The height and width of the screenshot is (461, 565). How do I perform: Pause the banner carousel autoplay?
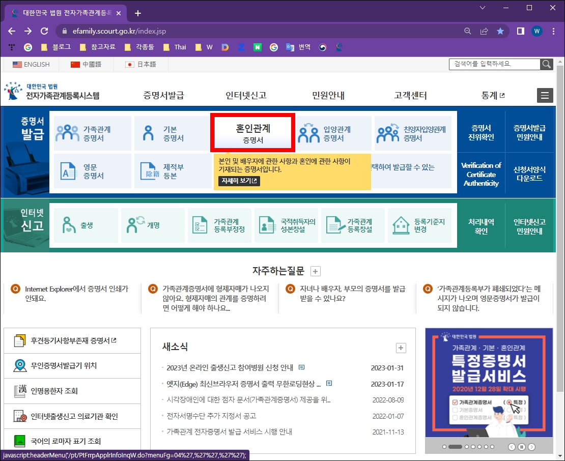[x=522, y=447]
